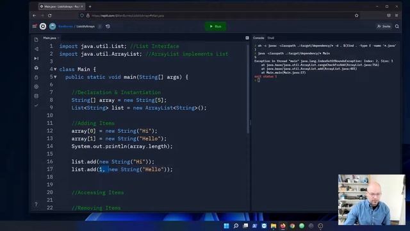The width and height of the screenshot is (410, 231).
Task: Open the Packages cube icon in the sidebar
Action: coord(36,68)
